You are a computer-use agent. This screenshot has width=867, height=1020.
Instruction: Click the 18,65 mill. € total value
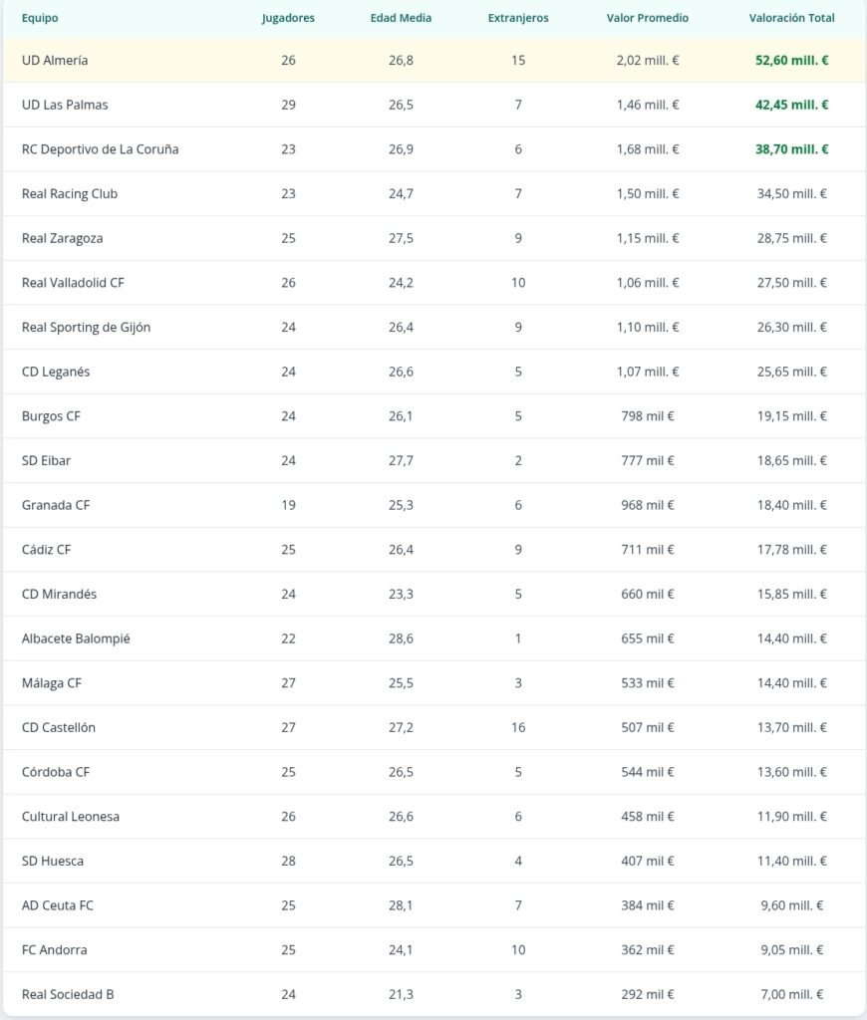(791, 460)
